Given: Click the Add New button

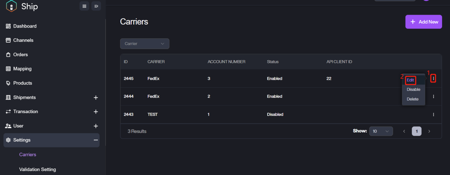Looking at the screenshot, I should (x=423, y=22).
